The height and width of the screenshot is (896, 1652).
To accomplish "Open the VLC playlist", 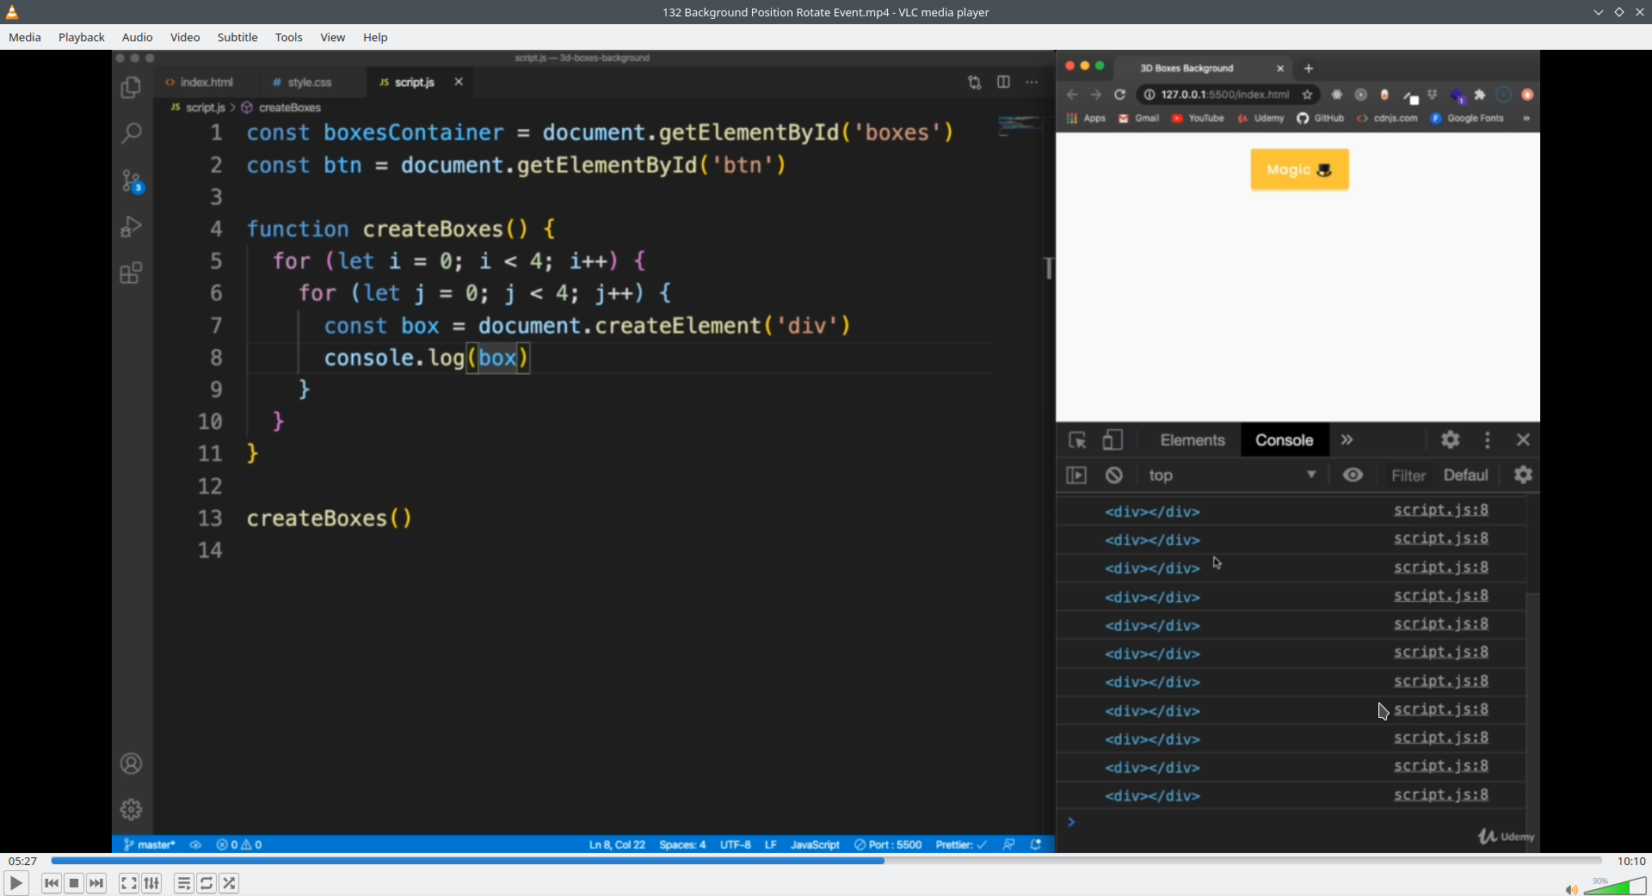I will click(x=184, y=883).
